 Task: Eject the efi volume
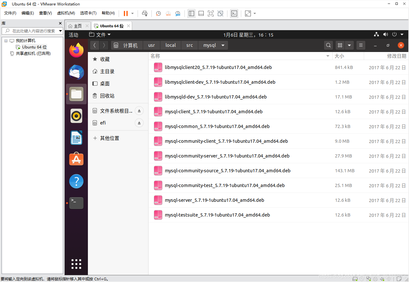click(139, 123)
